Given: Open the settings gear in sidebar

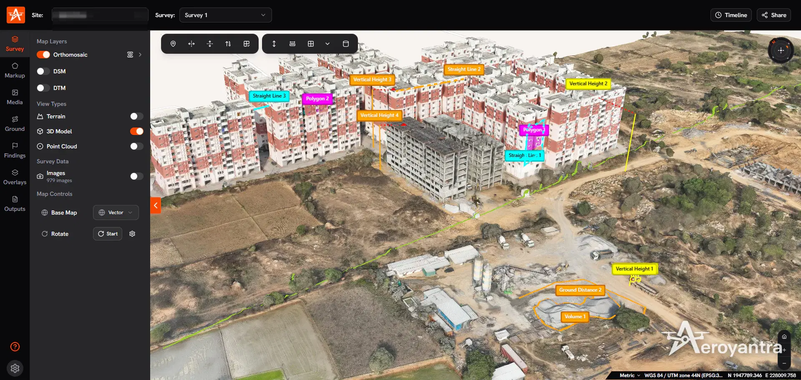Looking at the screenshot, I should 15,368.
